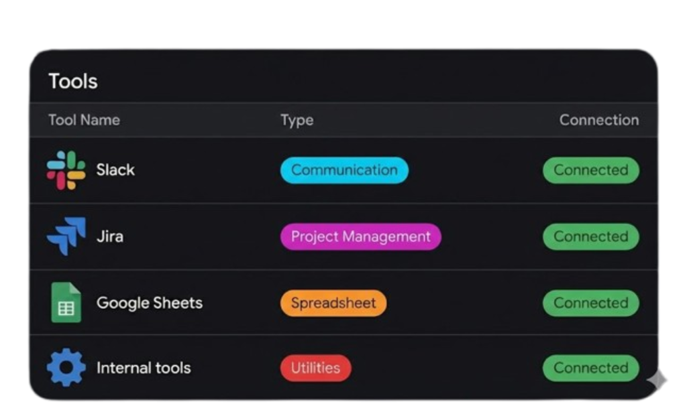Click the Tools panel title
The width and height of the screenshot is (687, 408).
(72, 80)
